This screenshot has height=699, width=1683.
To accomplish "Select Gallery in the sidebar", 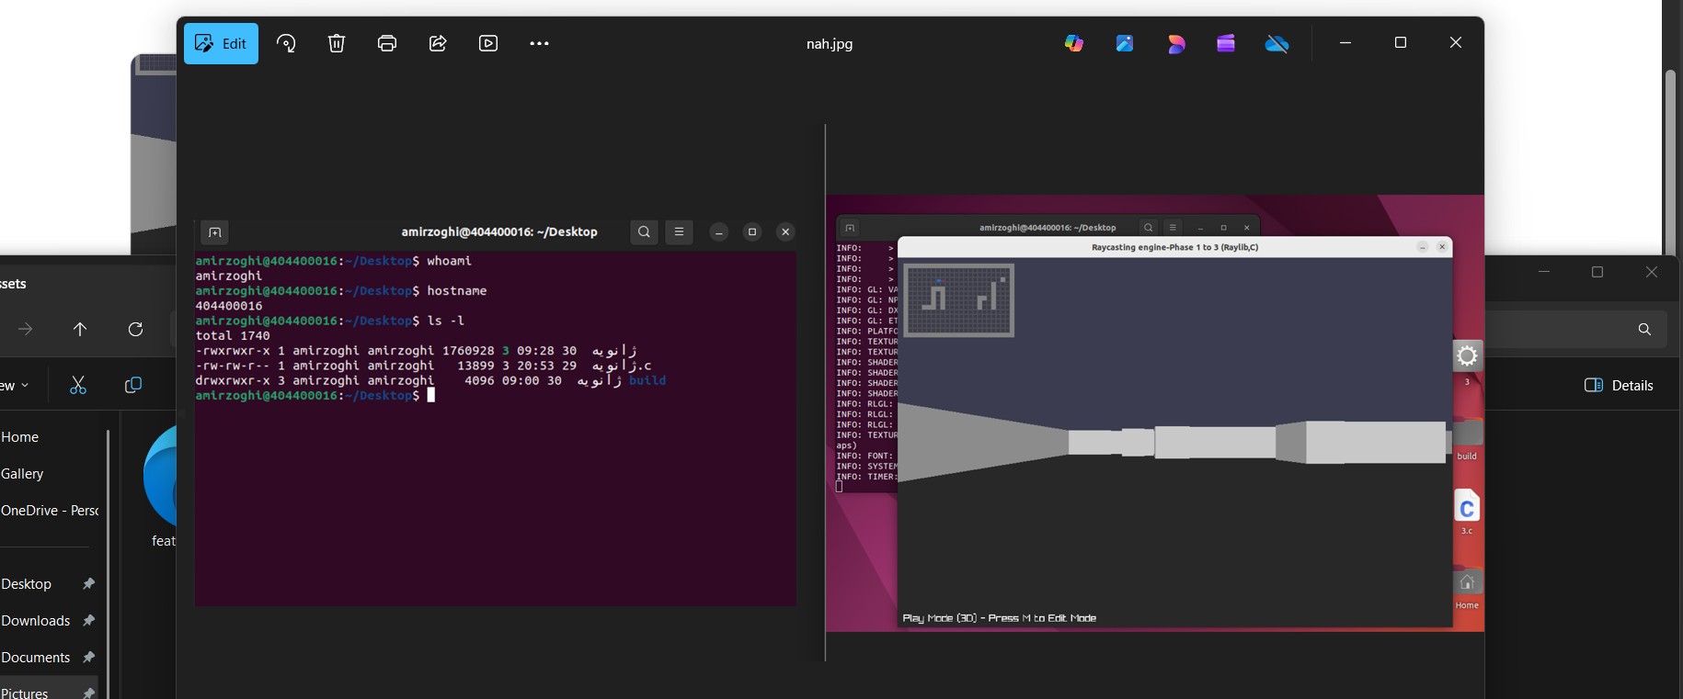I will point(23,474).
